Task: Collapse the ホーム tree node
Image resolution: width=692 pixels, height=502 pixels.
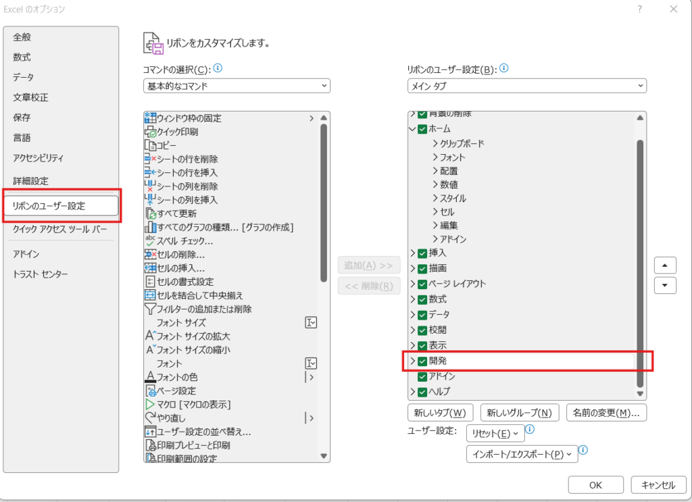Action: coord(412,128)
